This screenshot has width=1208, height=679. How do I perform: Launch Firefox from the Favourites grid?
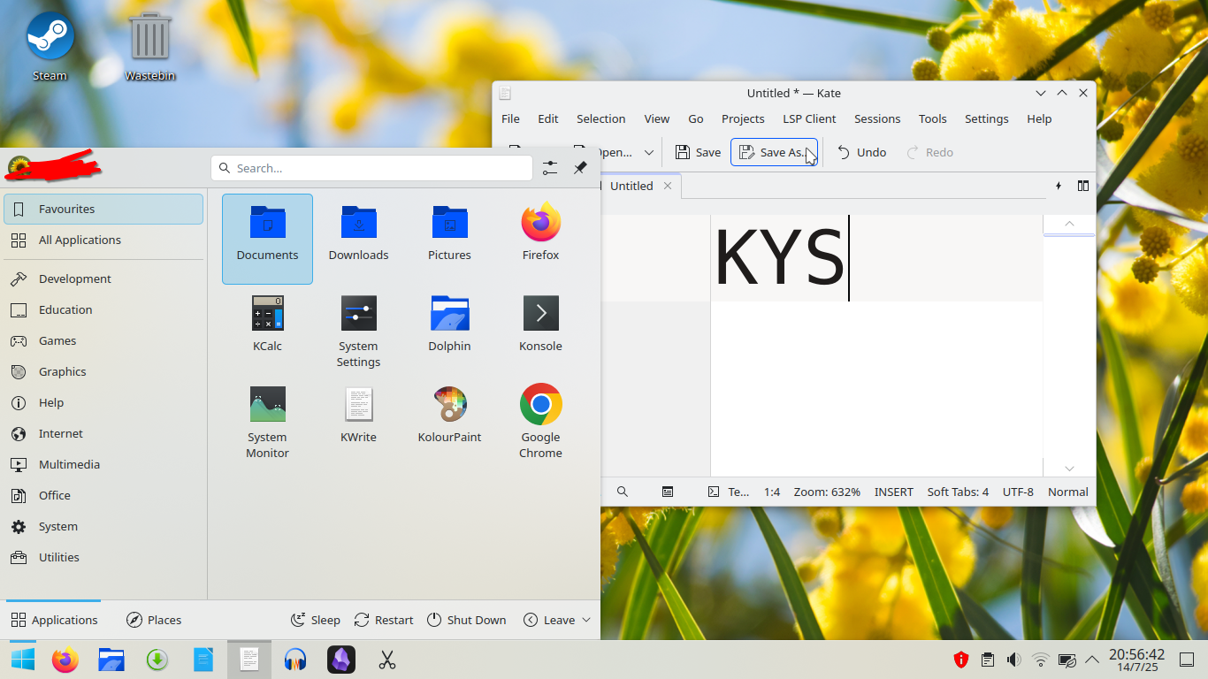(540, 239)
